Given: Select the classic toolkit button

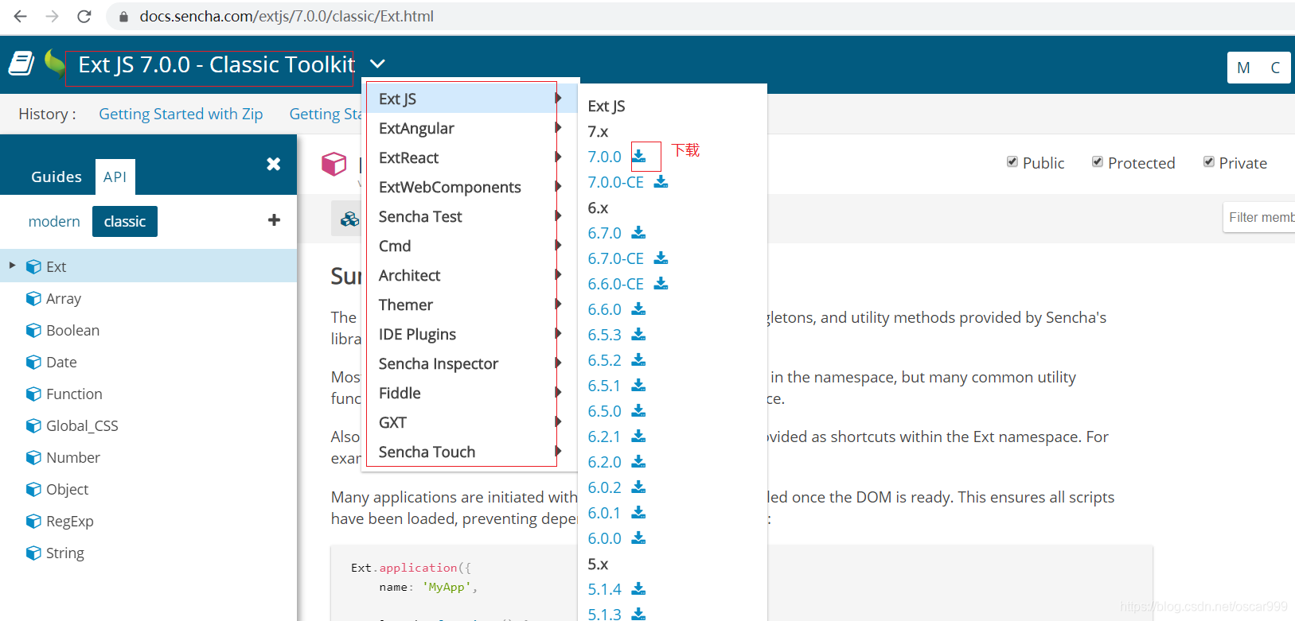Looking at the screenshot, I should [x=125, y=221].
